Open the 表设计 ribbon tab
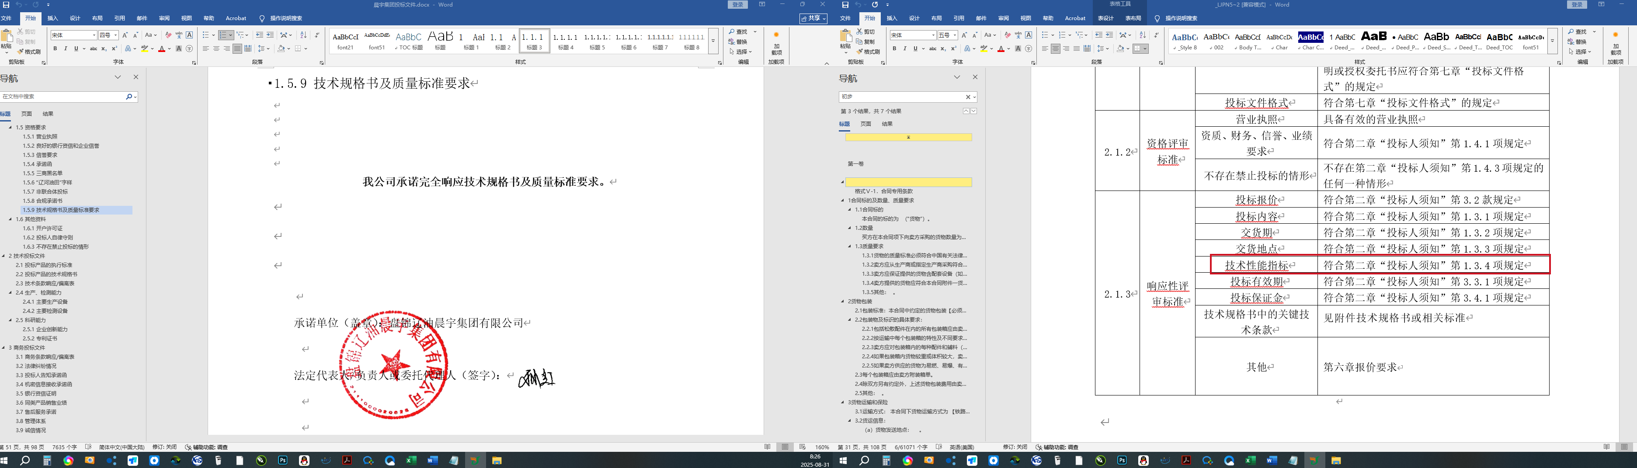The height and width of the screenshot is (468, 1637). (1106, 18)
